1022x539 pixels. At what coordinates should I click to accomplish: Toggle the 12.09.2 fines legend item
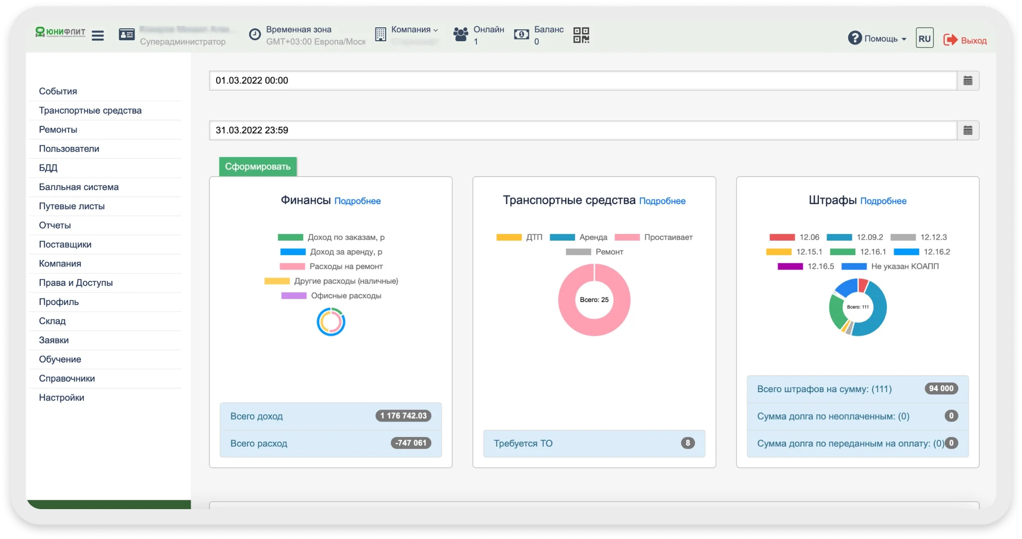pyautogui.click(x=855, y=237)
